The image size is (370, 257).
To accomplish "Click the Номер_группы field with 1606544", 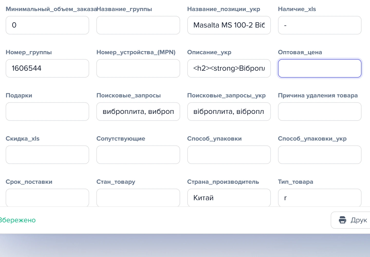I will coord(47,68).
